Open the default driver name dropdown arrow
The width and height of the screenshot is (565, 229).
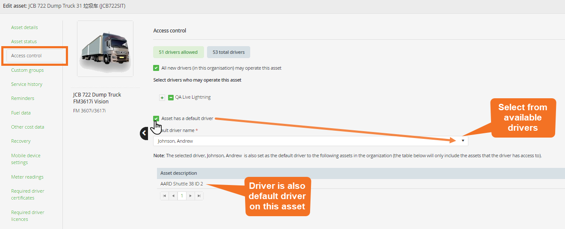(x=463, y=141)
